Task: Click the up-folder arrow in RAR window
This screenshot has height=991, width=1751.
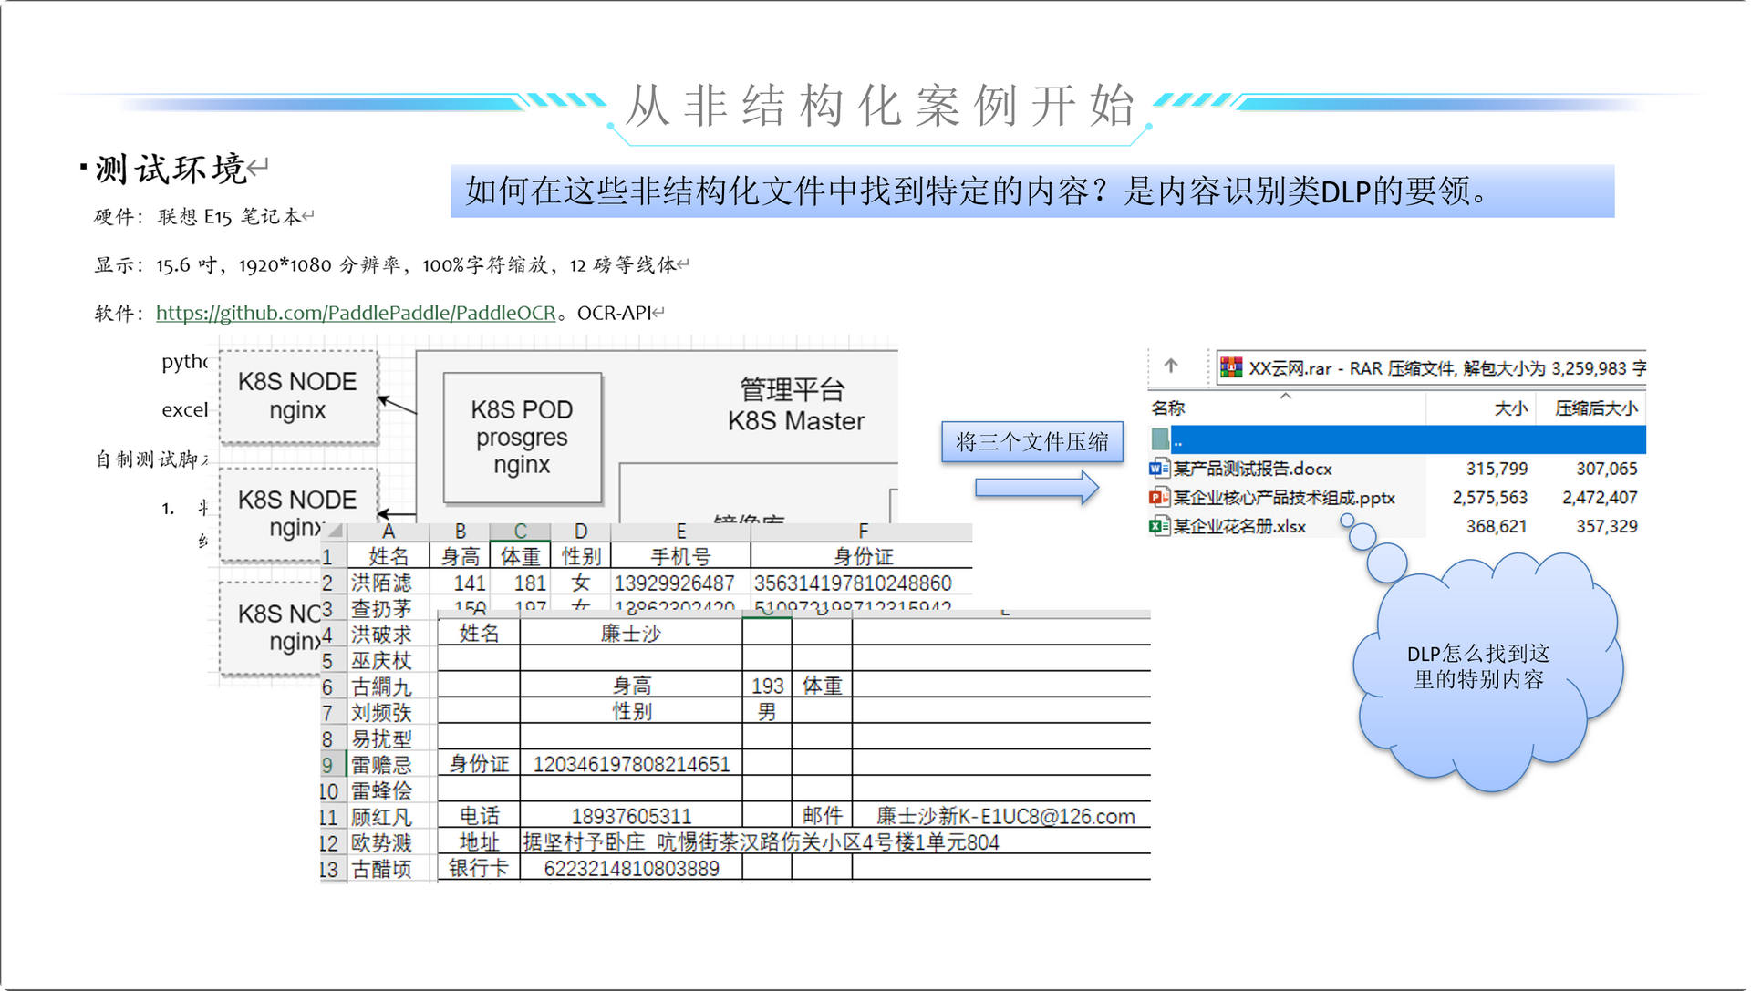Action: (1171, 366)
